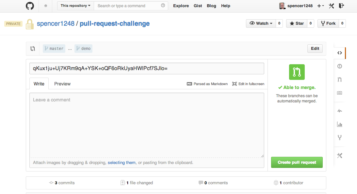Fork this repository
Screen dimensions: 357x194
click(x=328, y=23)
